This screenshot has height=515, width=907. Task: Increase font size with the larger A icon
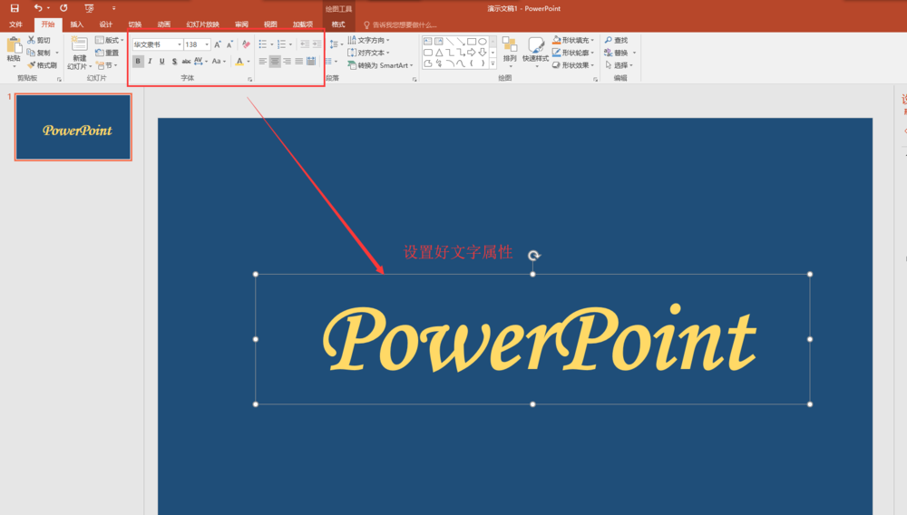[x=218, y=44]
